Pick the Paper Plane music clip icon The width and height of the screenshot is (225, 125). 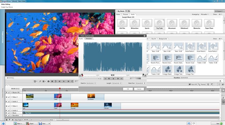[209, 23]
